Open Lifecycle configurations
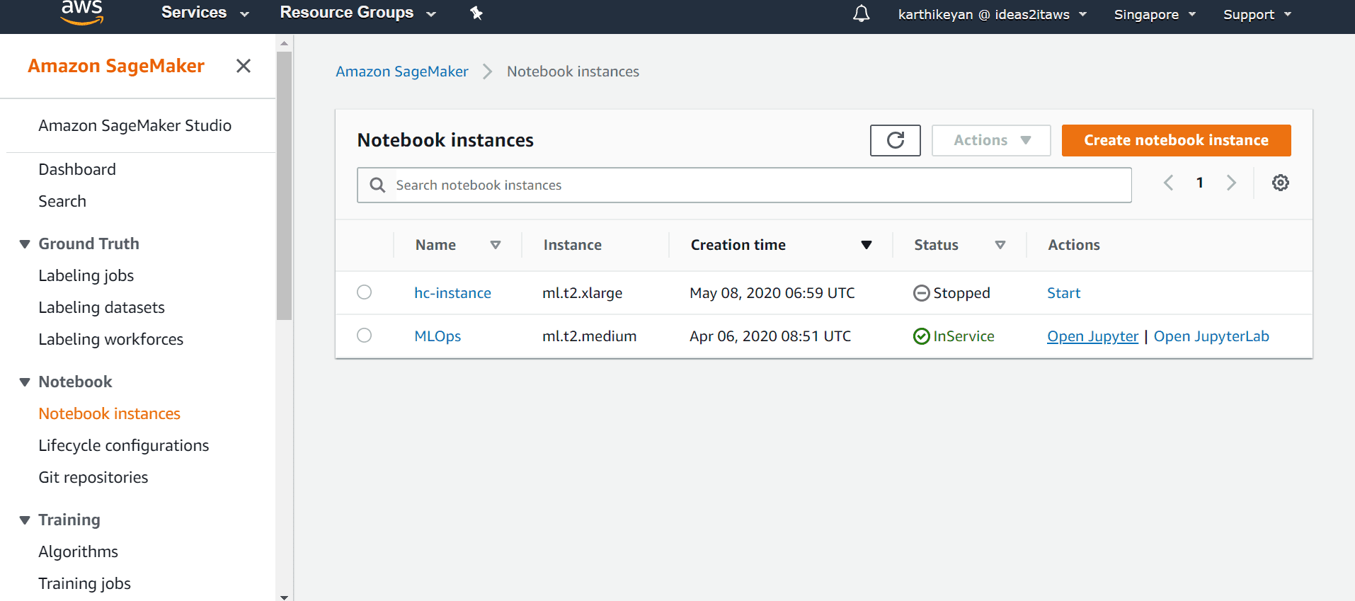The width and height of the screenshot is (1355, 601). [x=123, y=445]
